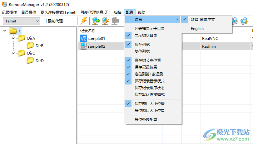Select DirD label in directory tree
Screen dimensions: 253x144
pyautogui.click(x=40, y=61)
